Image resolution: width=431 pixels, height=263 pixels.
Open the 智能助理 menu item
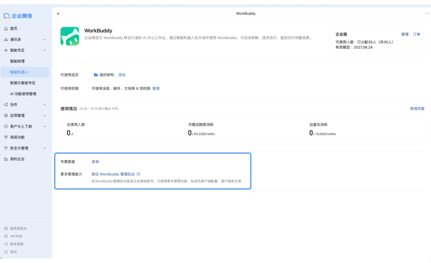point(25,61)
